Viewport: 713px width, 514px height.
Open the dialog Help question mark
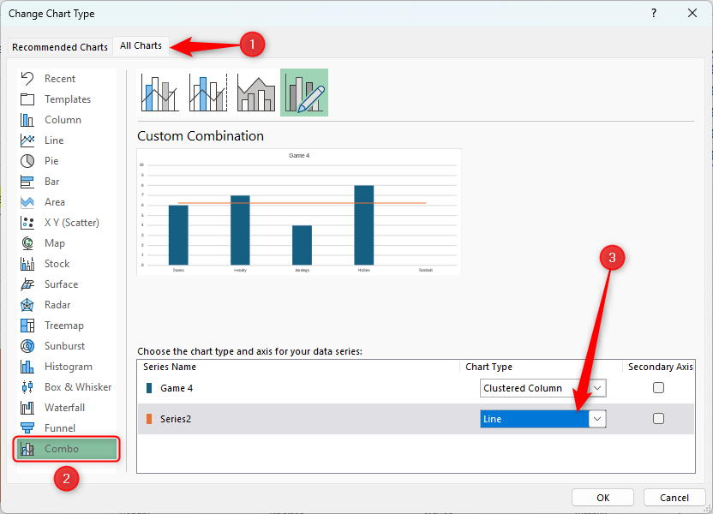click(x=653, y=13)
